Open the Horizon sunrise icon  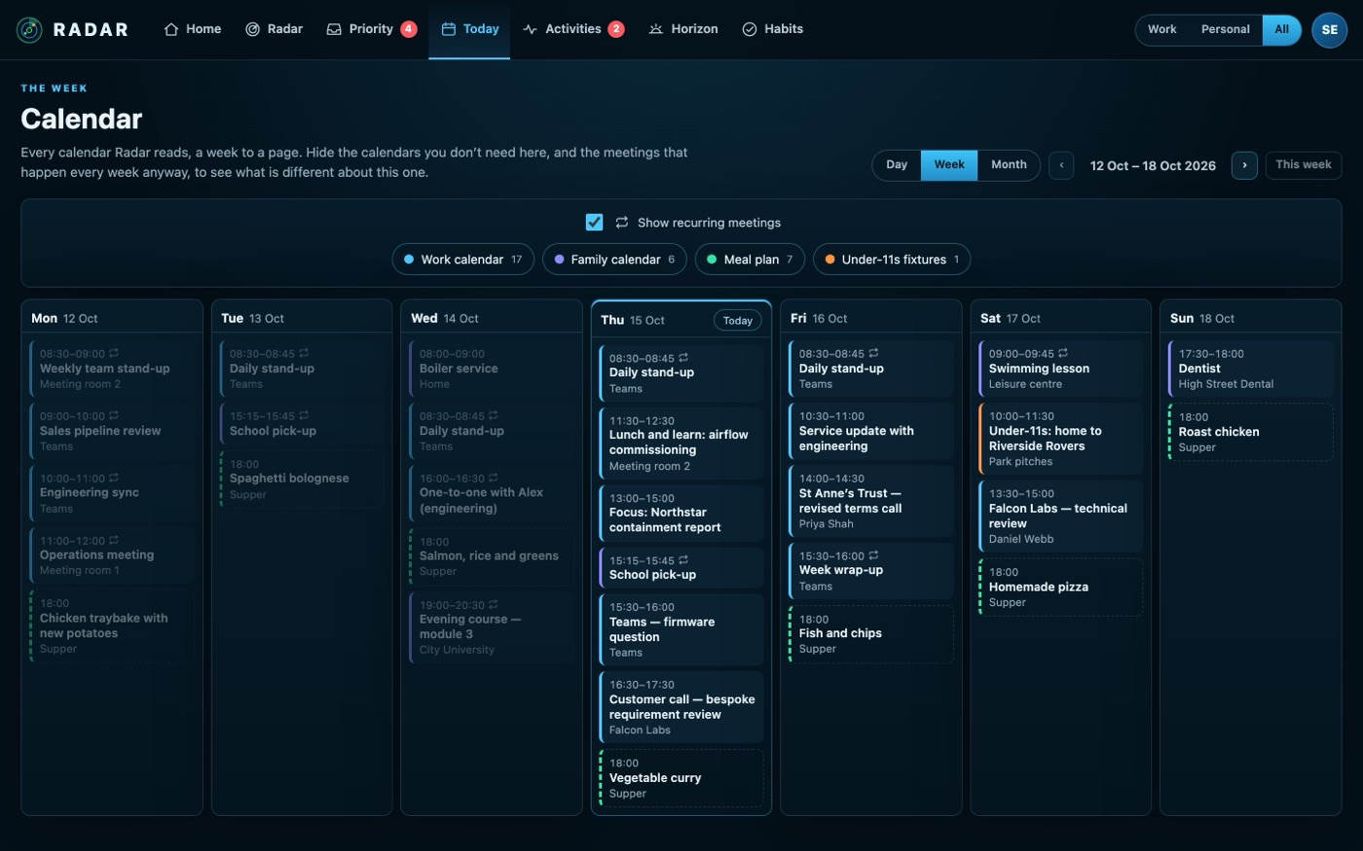pyautogui.click(x=656, y=29)
